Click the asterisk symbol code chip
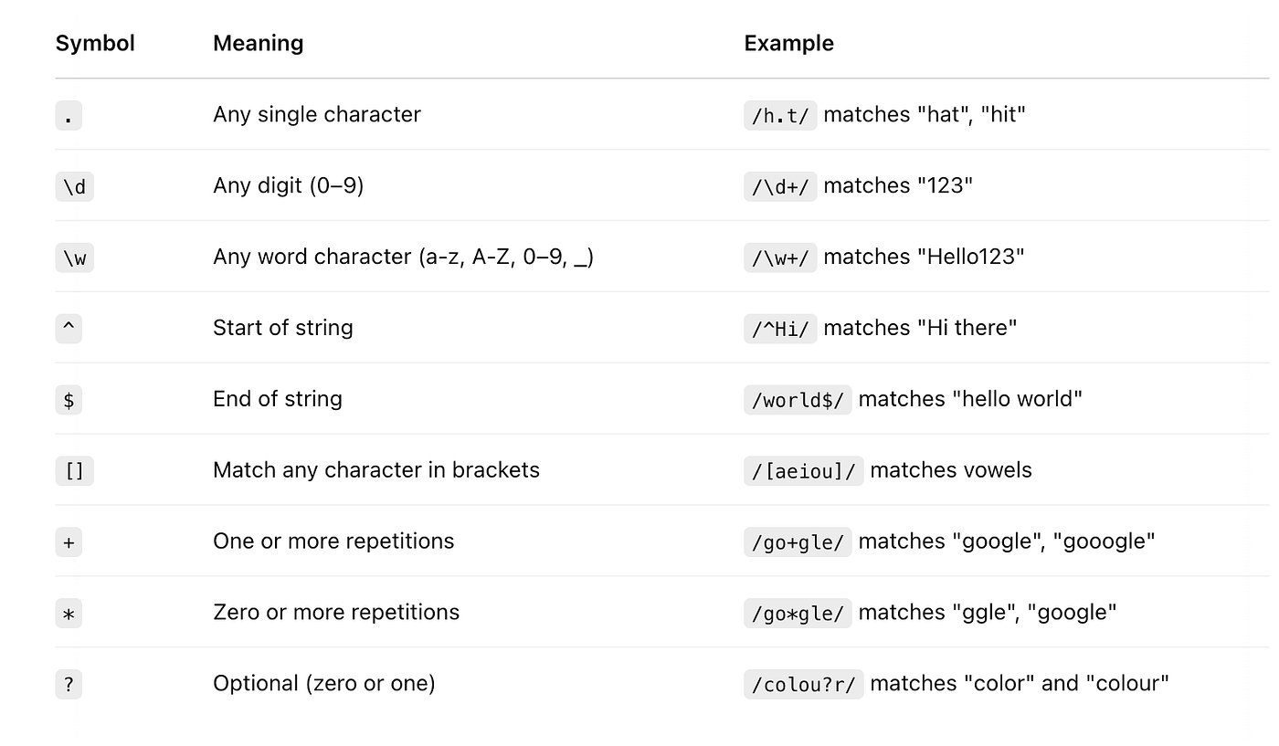The width and height of the screenshot is (1279, 746). coord(69,614)
